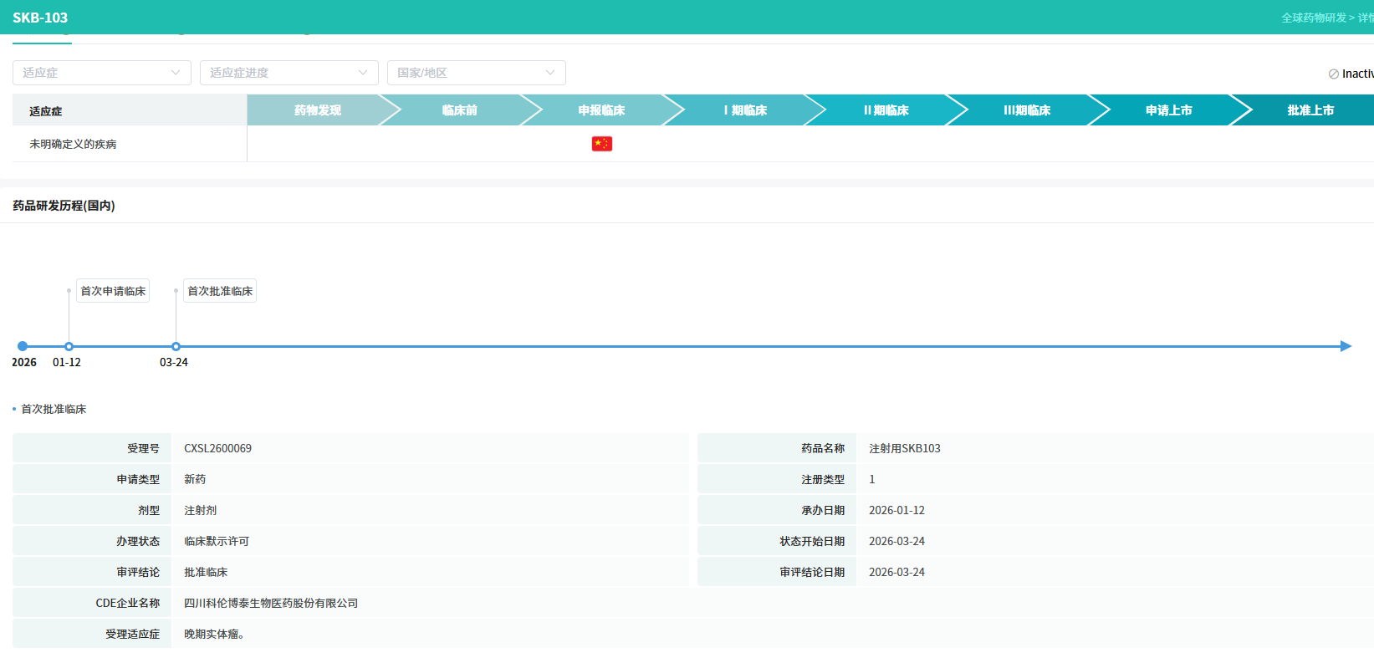Click the III期临床 stage header

(x=1027, y=110)
